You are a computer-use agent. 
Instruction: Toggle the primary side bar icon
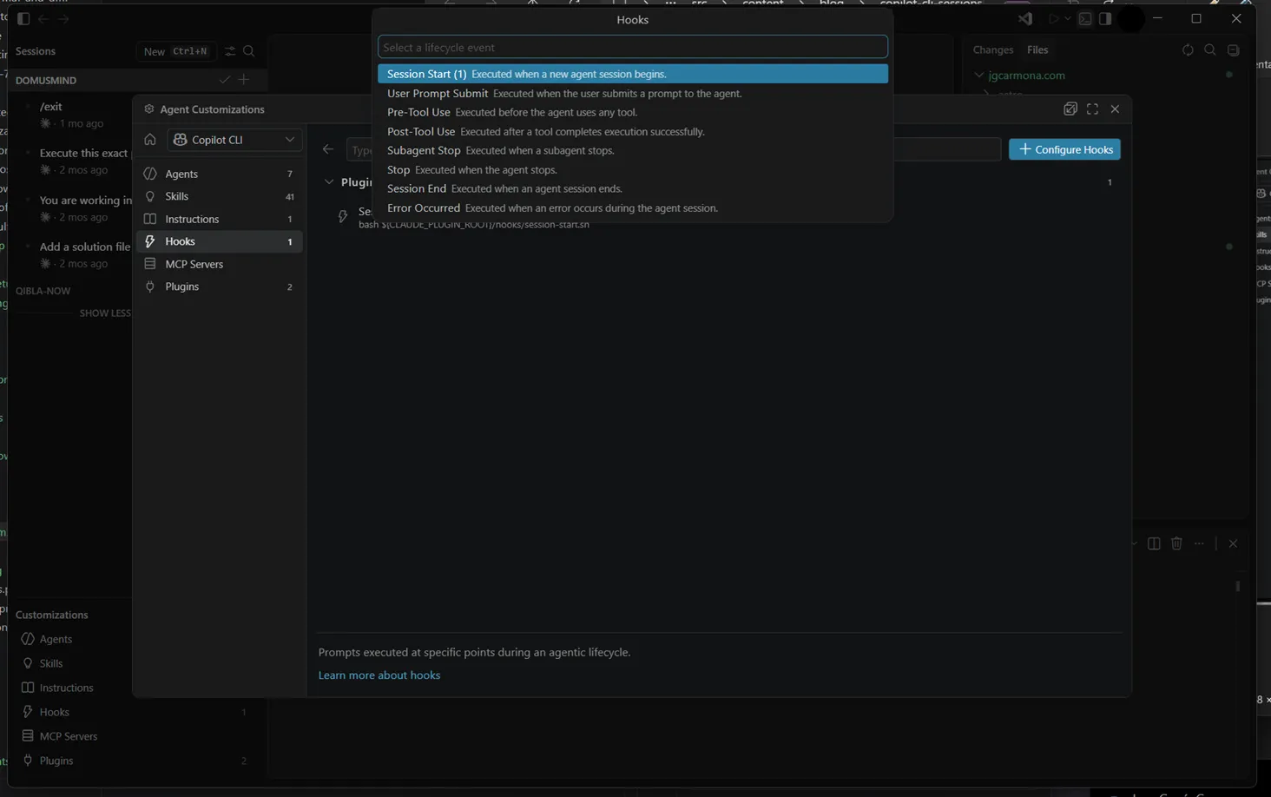23,18
